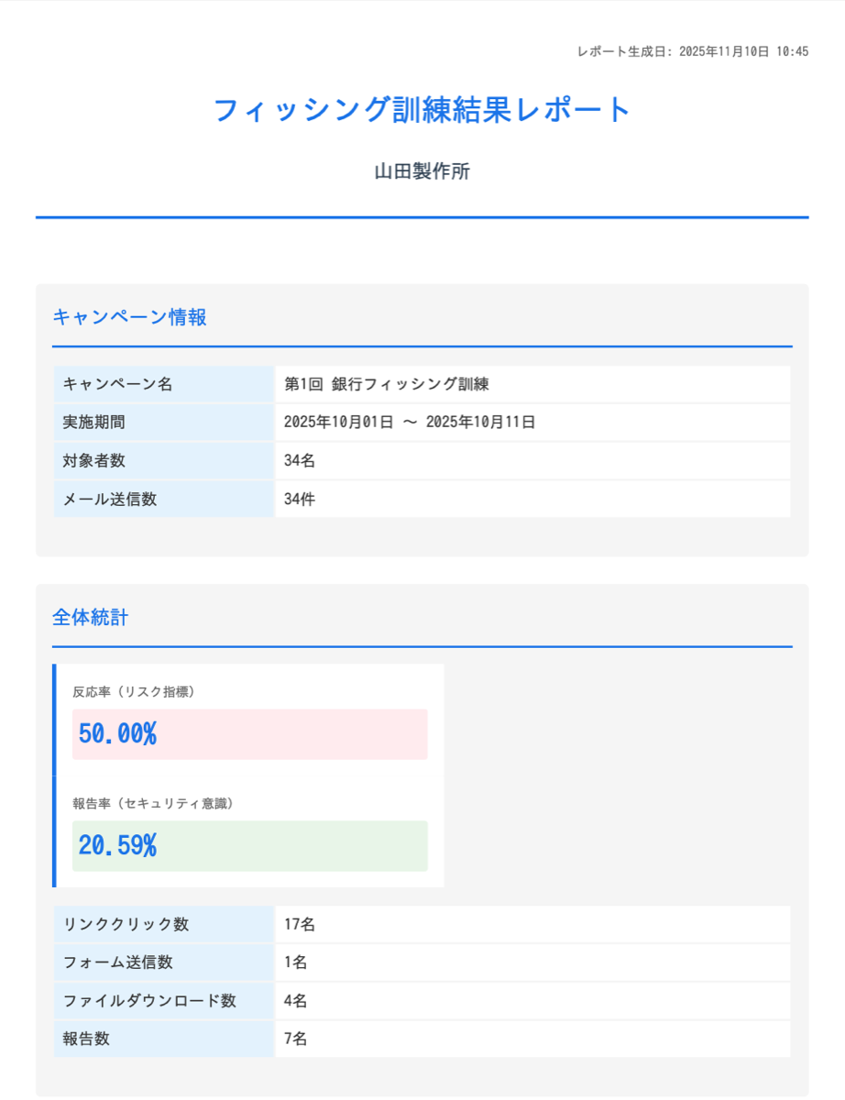Select the フォーム送信数 row label
The height and width of the screenshot is (1100, 845).
[110, 962]
